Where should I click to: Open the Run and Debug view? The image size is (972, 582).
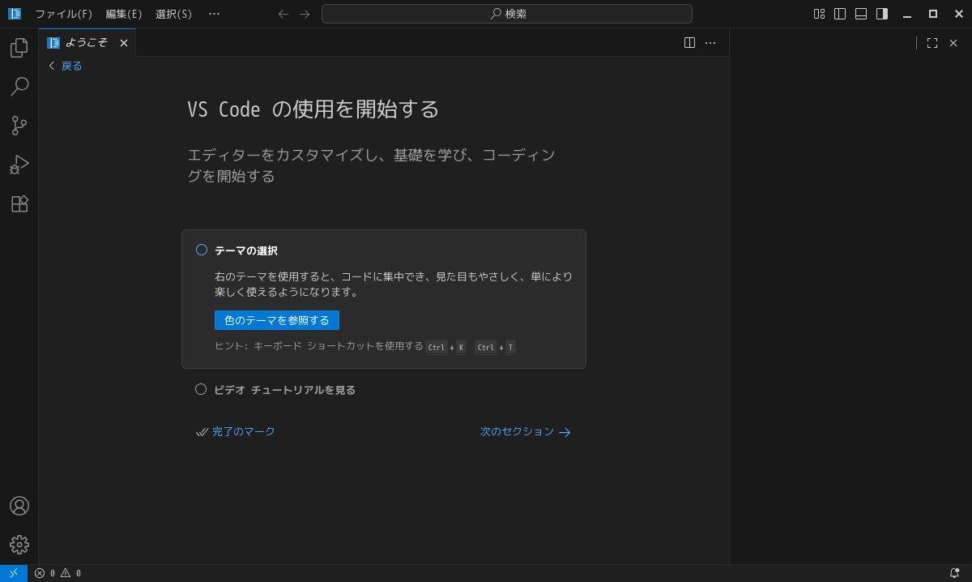pyautogui.click(x=19, y=165)
